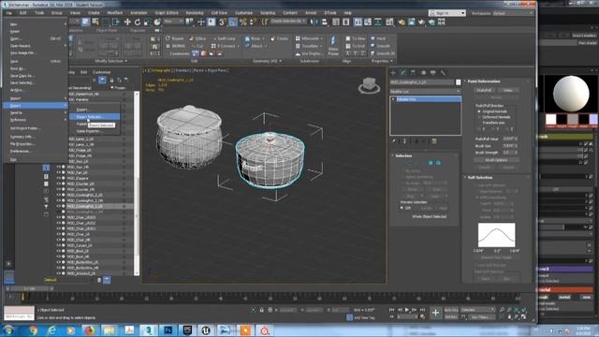Open Photoshop from the taskbar
The height and width of the screenshot is (337, 599).
168,330
